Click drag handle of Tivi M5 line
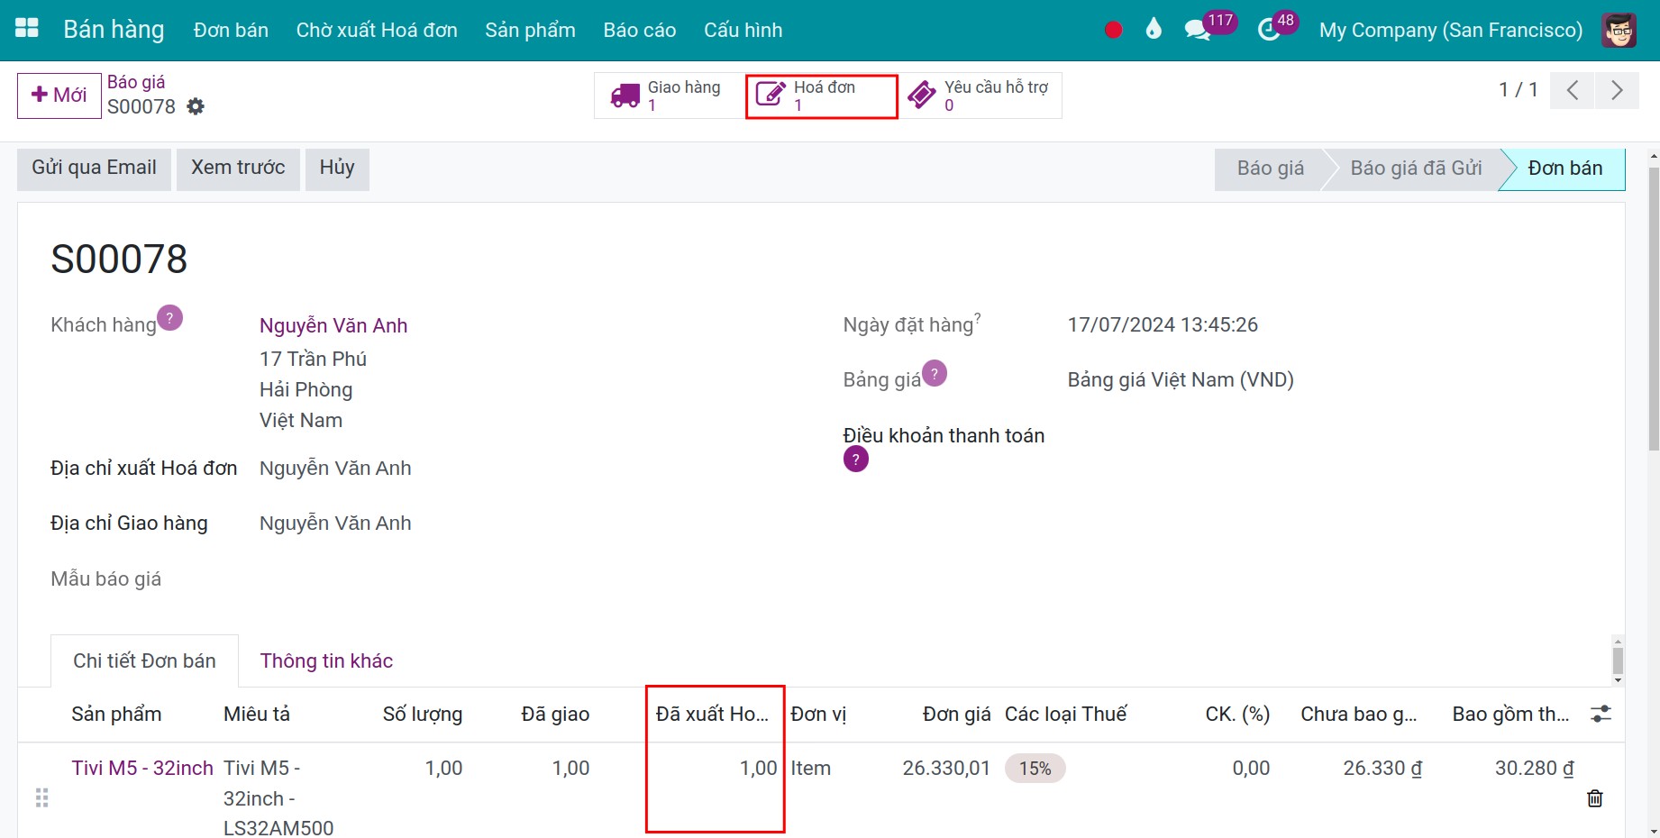 pos(41,798)
